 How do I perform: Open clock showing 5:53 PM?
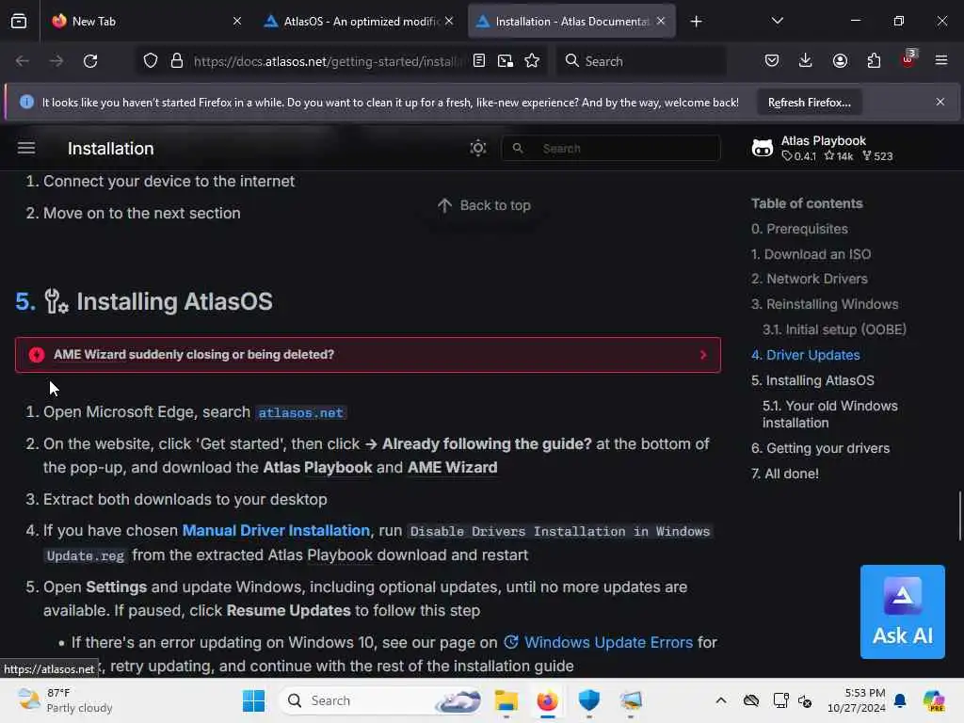[x=856, y=700]
